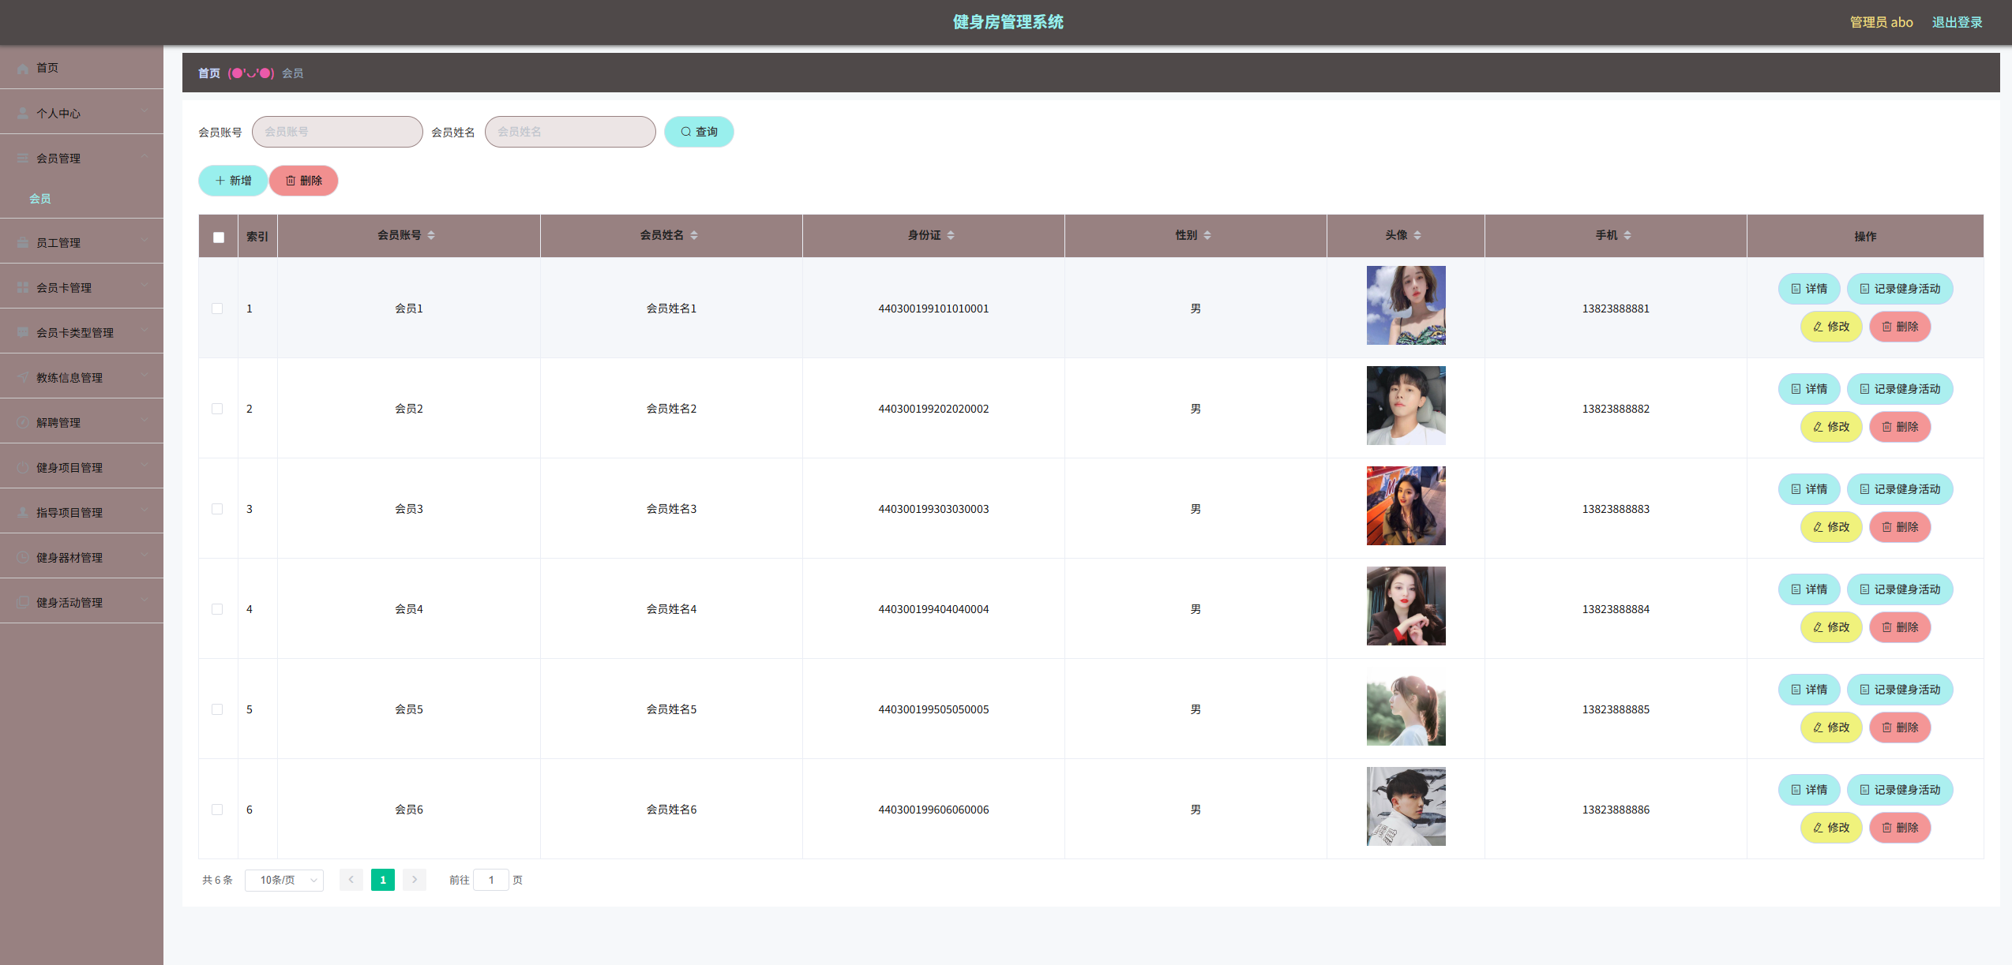The width and height of the screenshot is (2012, 965).
Task: Go to previous page arrow
Action: (351, 880)
